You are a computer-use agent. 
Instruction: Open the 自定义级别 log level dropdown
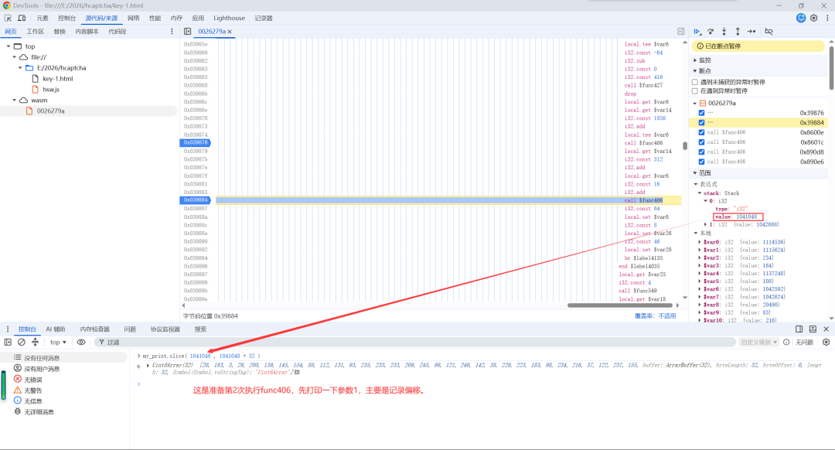(759, 342)
